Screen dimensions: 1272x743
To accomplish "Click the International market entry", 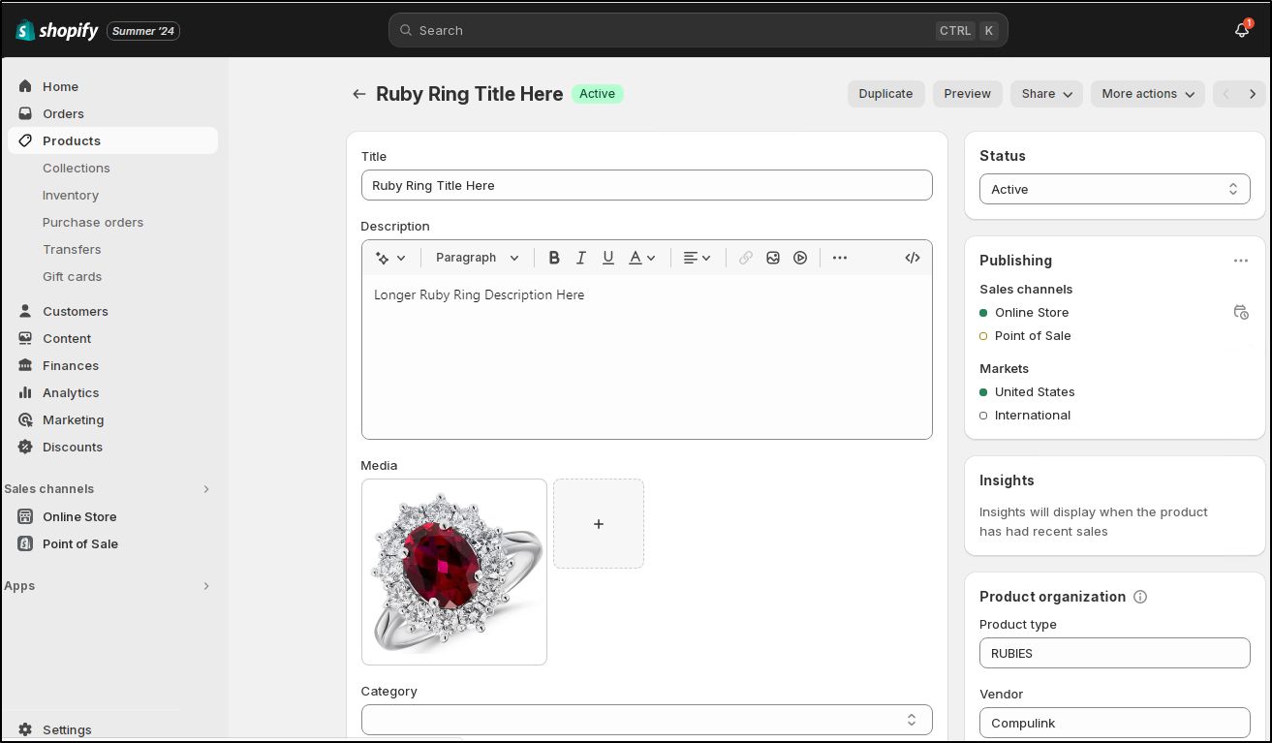I will tap(1033, 415).
